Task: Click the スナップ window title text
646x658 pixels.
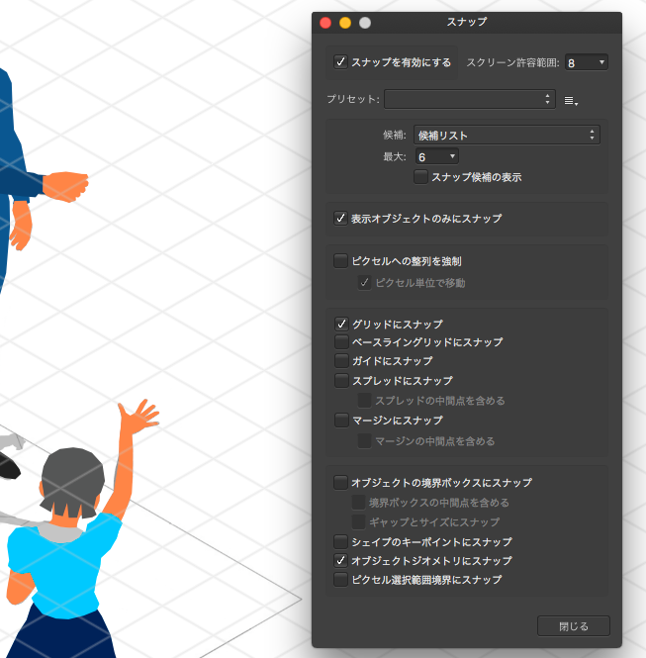Action: click(x=467, y=22)
